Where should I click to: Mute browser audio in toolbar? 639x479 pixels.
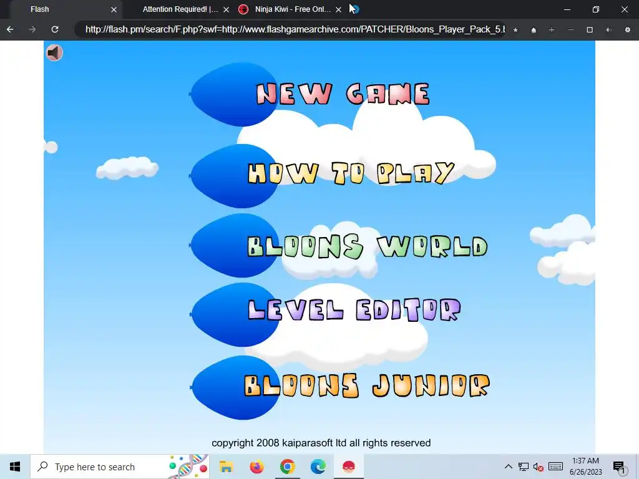[608, 30]
